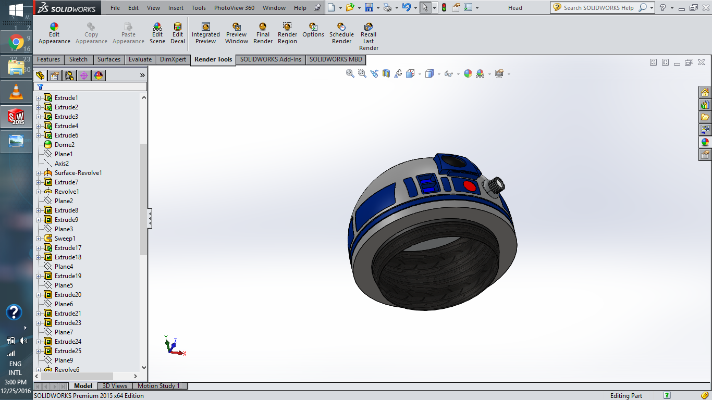Open Appearances task pane tab
This screenshot has height=400, width=712.
[x=705, y=142]
